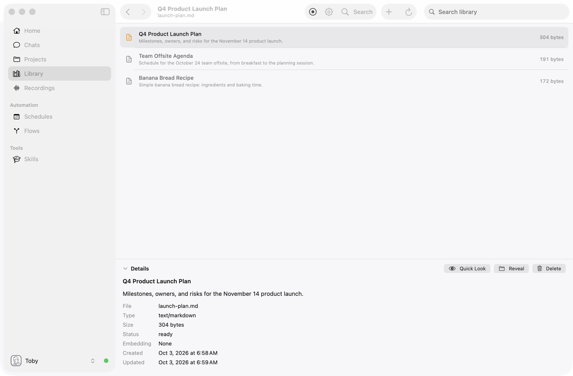Click the 191 bytes size value
Image resolution: width=573 pixels, height=376 pixels.
pyautogui.click(x=552, y=59)
